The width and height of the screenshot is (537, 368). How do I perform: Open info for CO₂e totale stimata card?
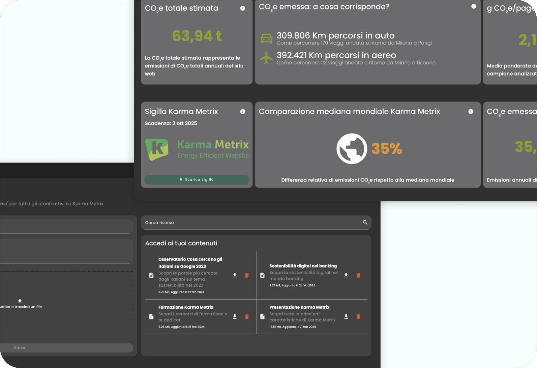[x=243, y=8]
